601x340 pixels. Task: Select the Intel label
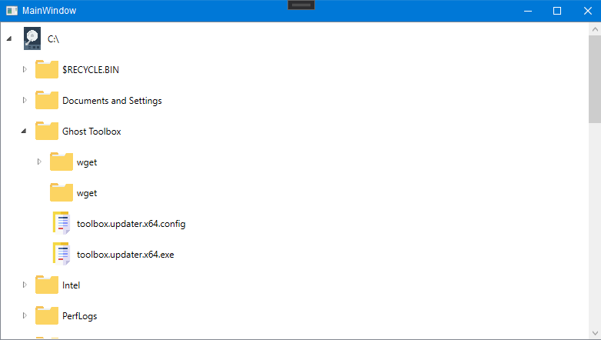tap(71, 285)
